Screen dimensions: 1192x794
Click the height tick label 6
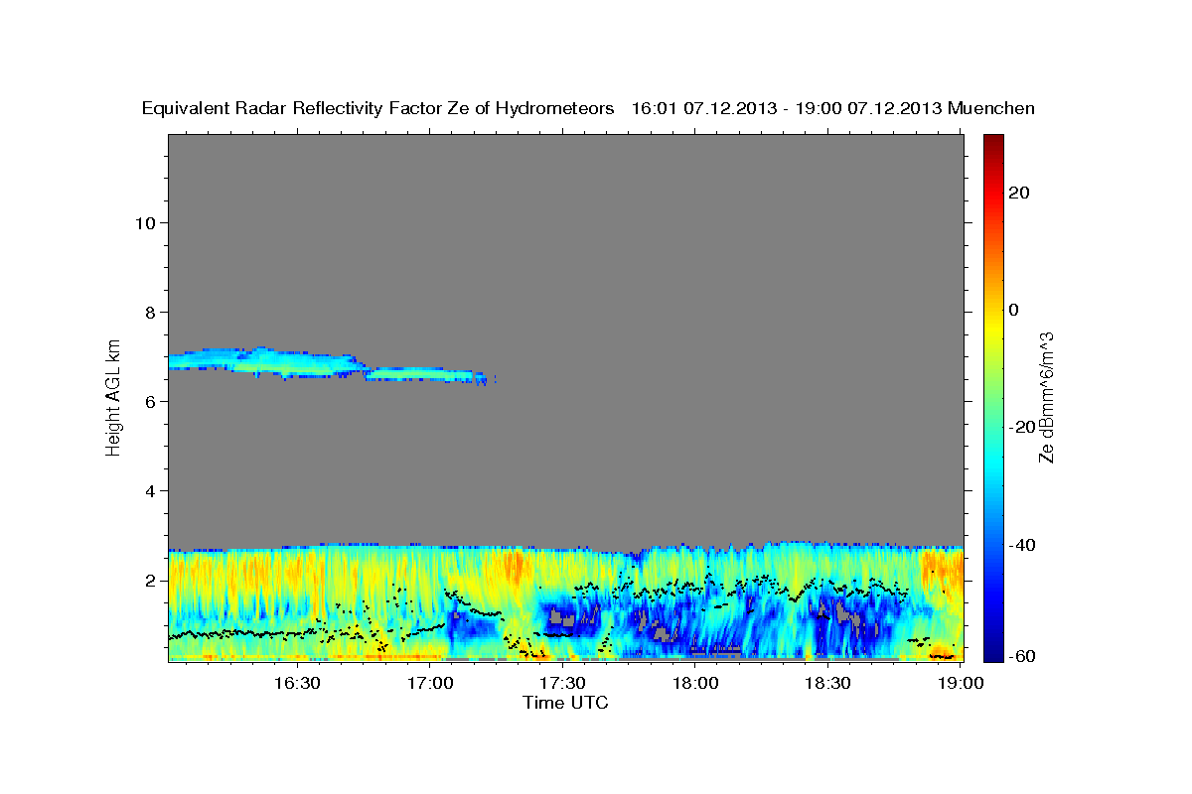(149, 401)
